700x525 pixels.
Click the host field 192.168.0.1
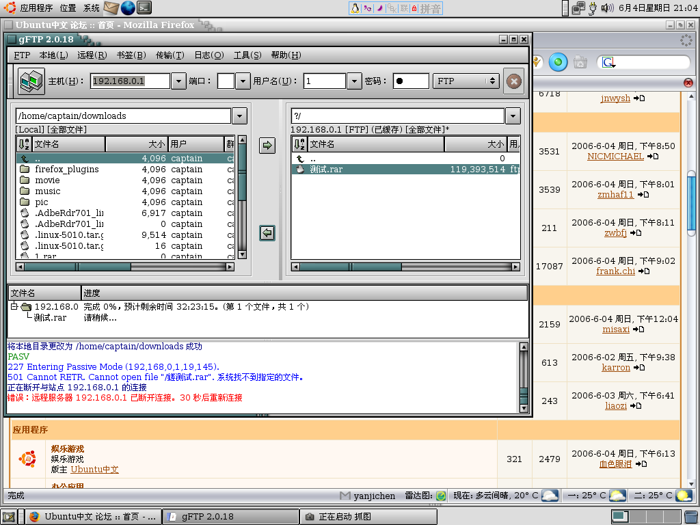point(130,81)
